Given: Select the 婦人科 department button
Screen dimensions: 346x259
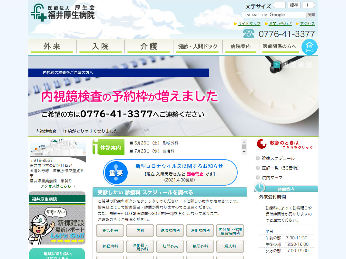Looking at the screenshot, I should click(x=230, y=246).
